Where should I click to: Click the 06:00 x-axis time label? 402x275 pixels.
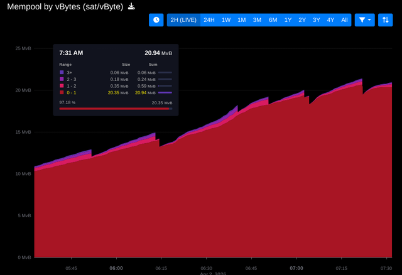point(116,268)
